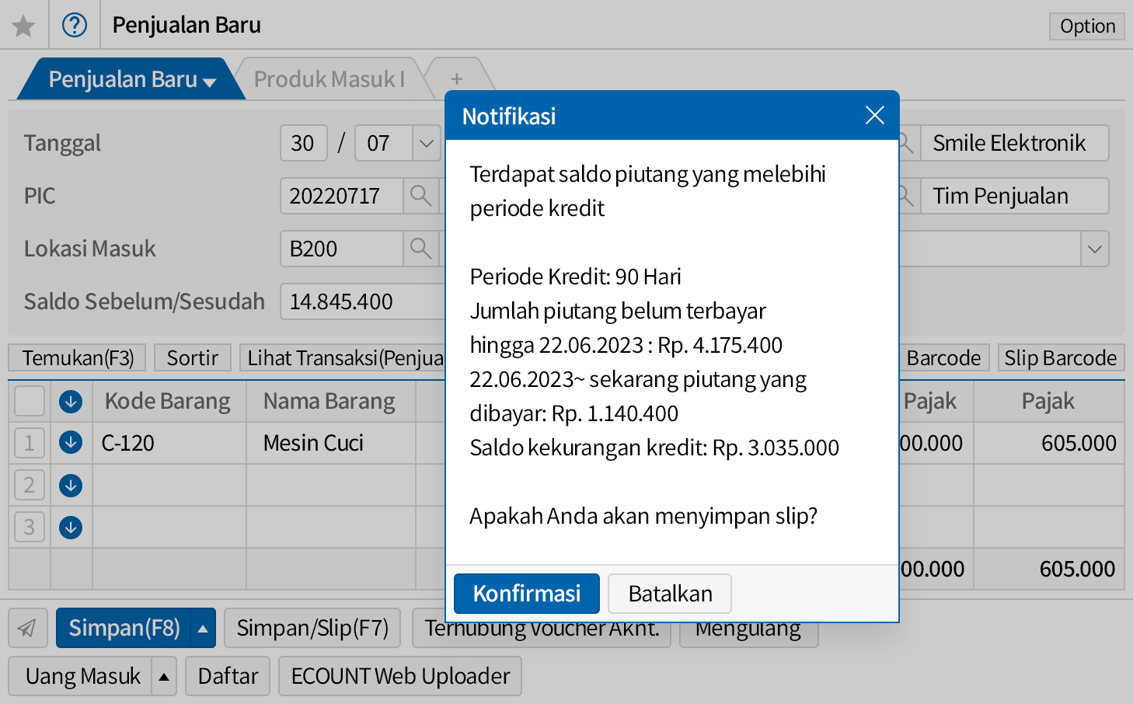Select row number 2 checkbox
Image resolution: width=1133 pixels, height=704 pixels.
[30, 486]
